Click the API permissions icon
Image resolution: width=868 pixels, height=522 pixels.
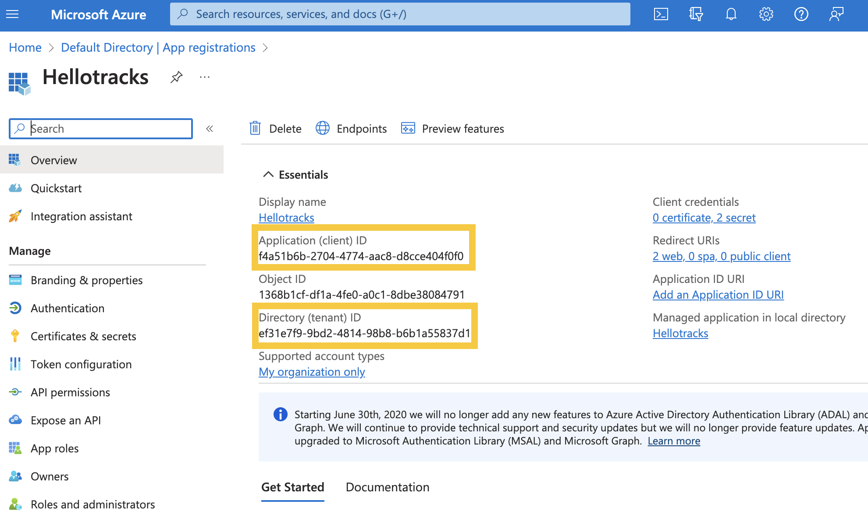[15, 392]
